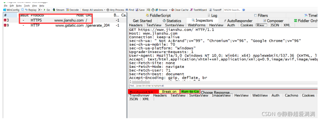Select response Transformer tab

pos(139,95)
